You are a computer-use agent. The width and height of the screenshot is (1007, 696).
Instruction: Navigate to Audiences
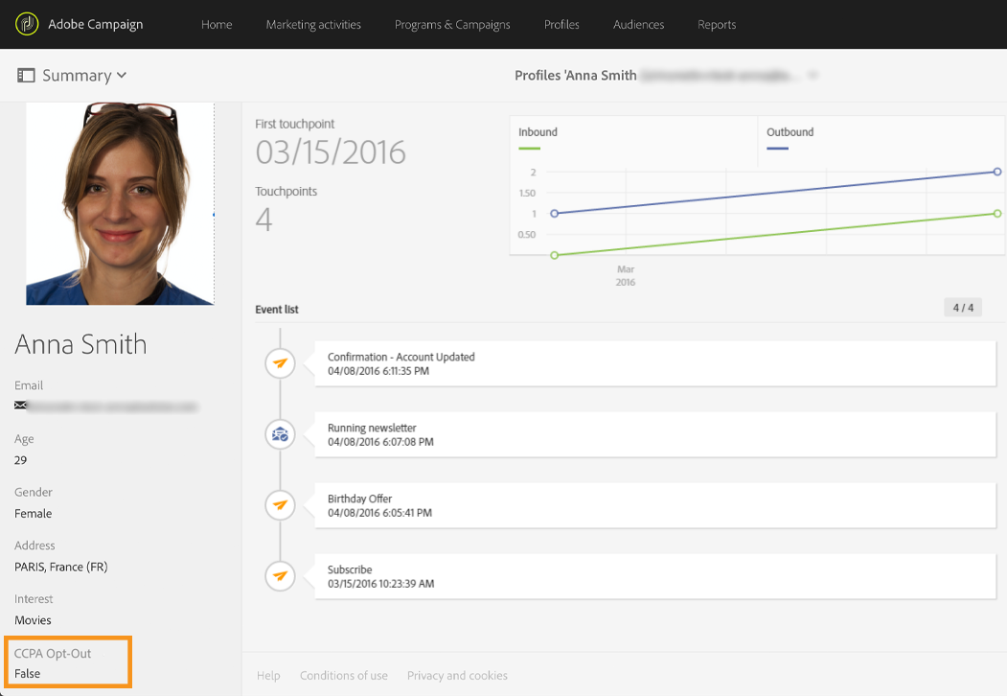(x=638, y=25)
